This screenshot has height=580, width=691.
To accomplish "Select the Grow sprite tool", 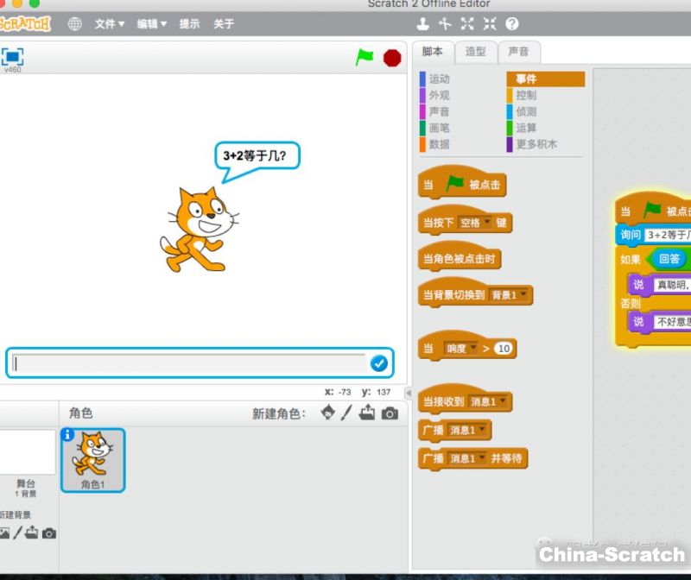I will click(x=468, y=24).
